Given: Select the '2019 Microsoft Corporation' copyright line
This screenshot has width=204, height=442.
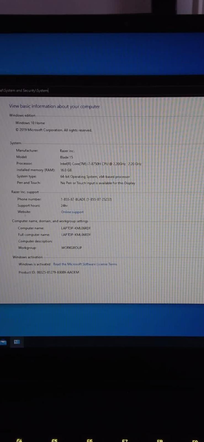Looking at the screenshot, I should pos(54,130).
